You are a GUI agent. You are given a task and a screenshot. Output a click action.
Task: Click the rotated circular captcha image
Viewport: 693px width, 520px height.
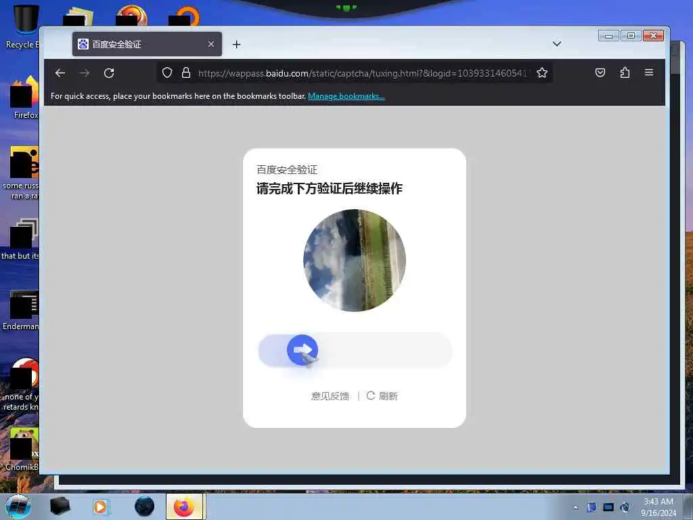pos(355,261)
